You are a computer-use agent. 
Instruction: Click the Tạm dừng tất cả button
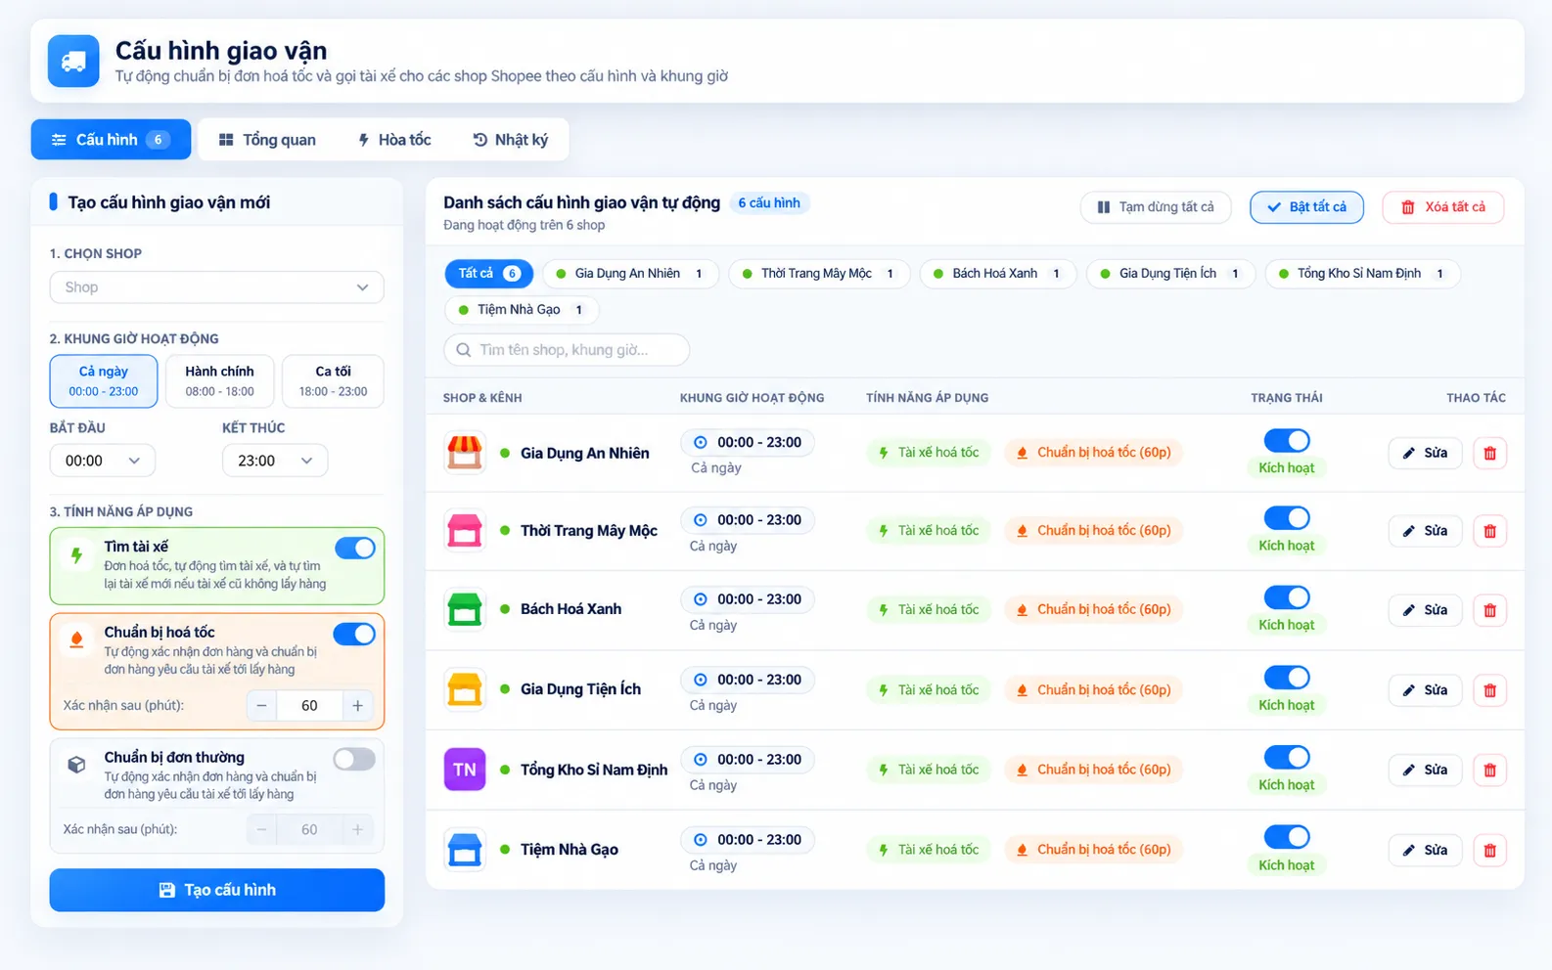1157,207
